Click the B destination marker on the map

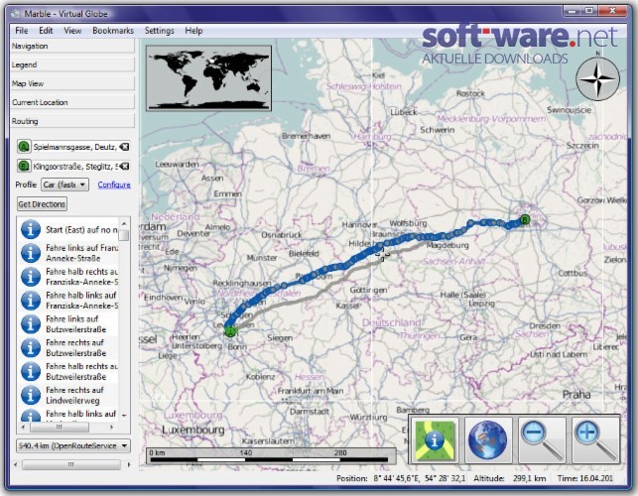525,219
